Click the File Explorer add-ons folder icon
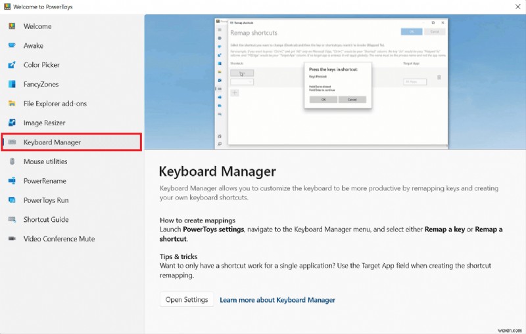Screen dimensions: 526x334 12,104
